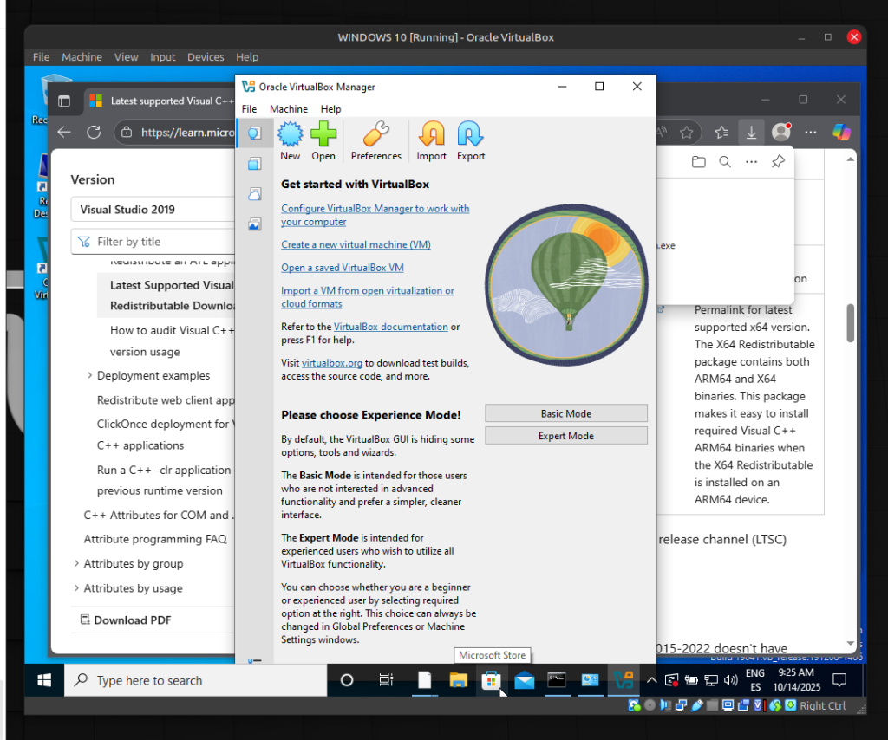Click the Export appliance icon
Viewport: 888px width, 740px height.
pos(471,135)
